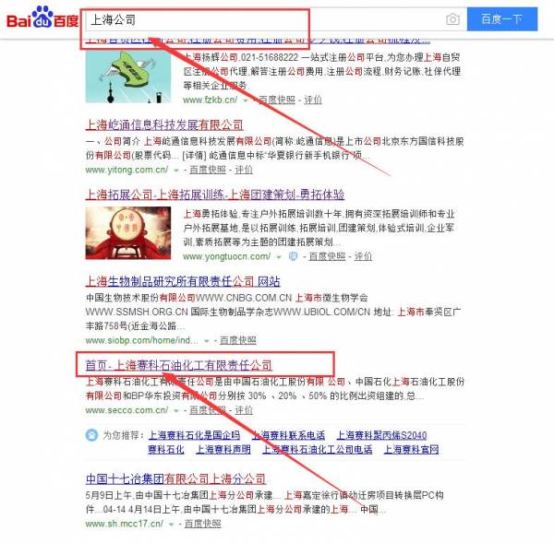Image resolution: width=554 pixels, height=543 pixels.
Task: Click 百度快照 under the yitong.com.cn result
Action: (x=208, y=170)
